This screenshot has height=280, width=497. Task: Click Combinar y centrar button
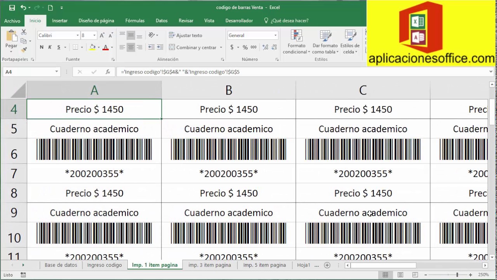click(x=193, y=47)
